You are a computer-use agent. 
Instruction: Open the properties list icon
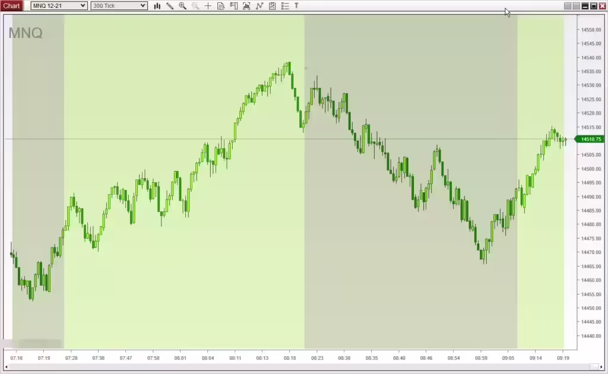tap(285, 6)
